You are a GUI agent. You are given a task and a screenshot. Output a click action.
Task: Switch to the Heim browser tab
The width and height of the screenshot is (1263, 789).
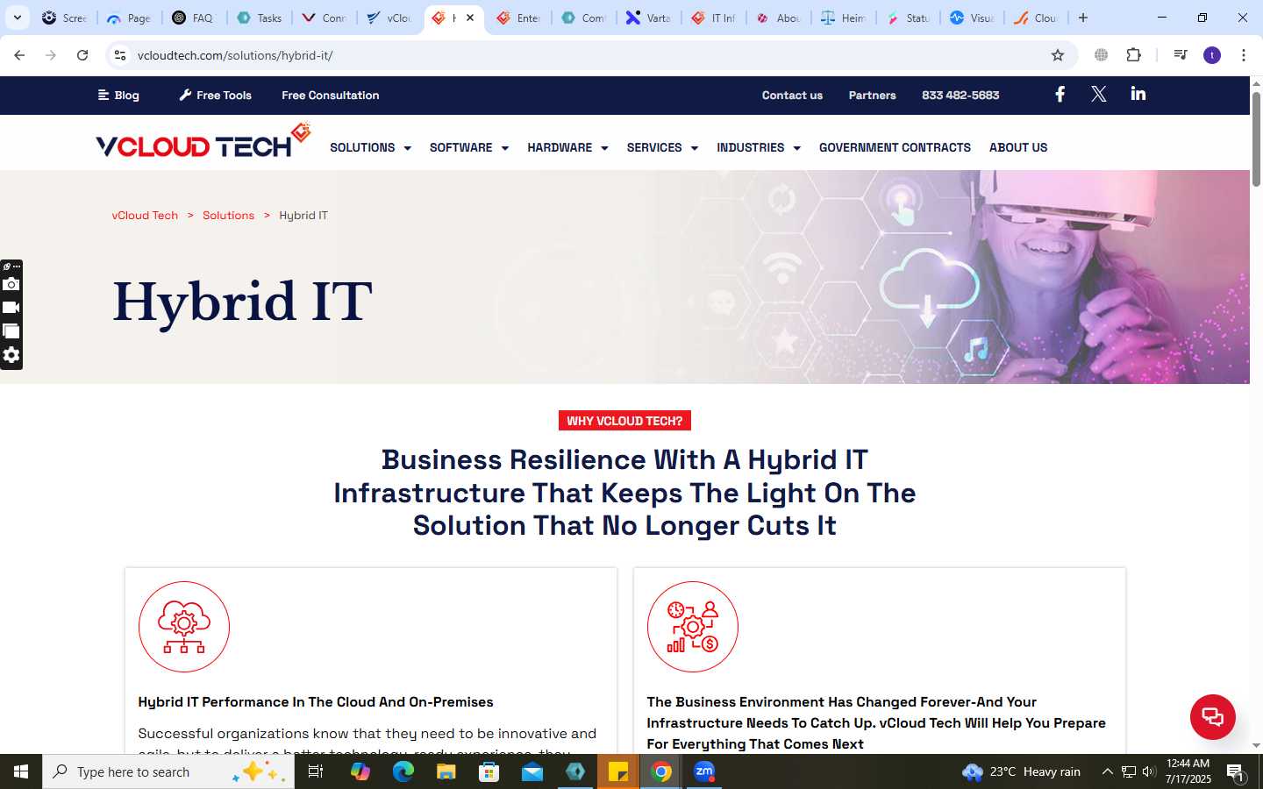coord(844,18)
